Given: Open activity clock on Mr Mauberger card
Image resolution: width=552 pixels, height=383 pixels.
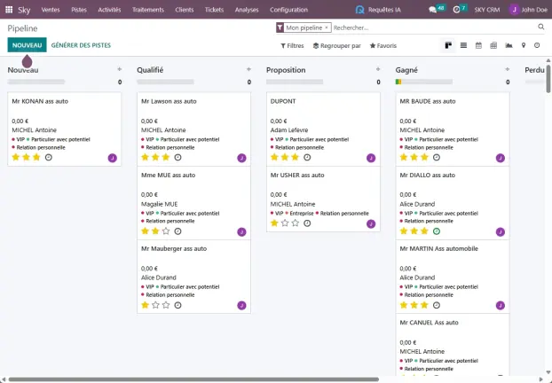Looking at the screenshot, I should (x=177, y=305).
